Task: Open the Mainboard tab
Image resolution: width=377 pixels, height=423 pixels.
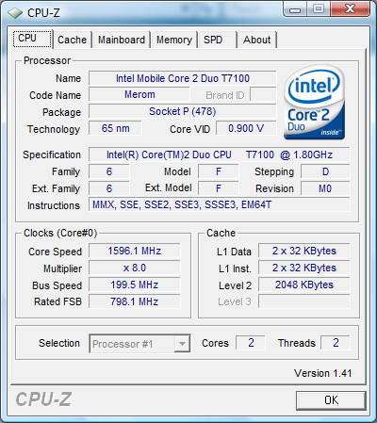Action: coord(122,40)
